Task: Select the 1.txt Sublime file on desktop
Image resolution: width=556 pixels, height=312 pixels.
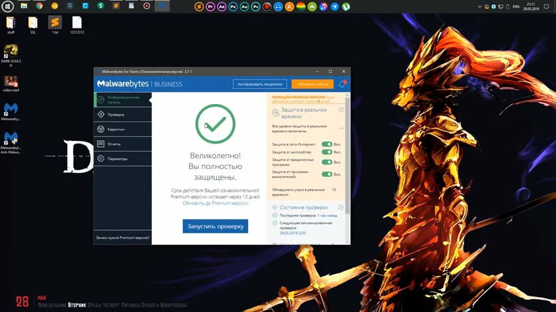Action: (x=55, y=25)
